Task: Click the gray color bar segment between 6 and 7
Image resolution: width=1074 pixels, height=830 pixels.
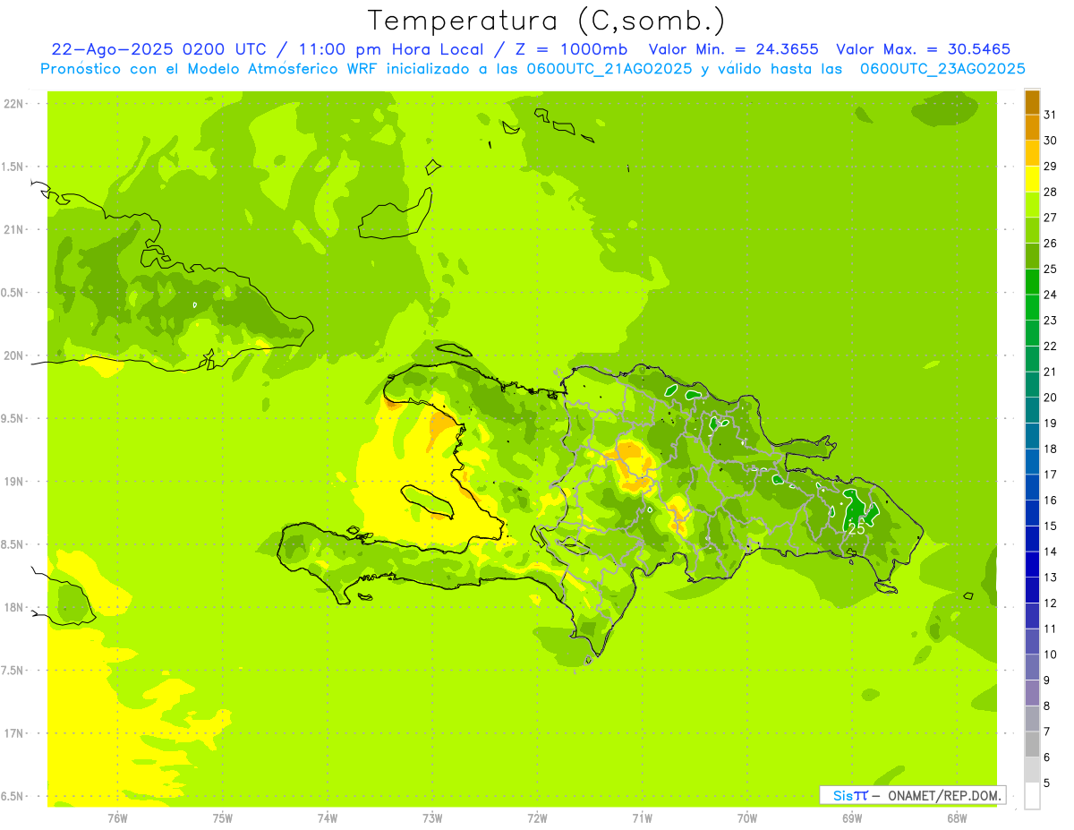Action: click(1032, 745)
